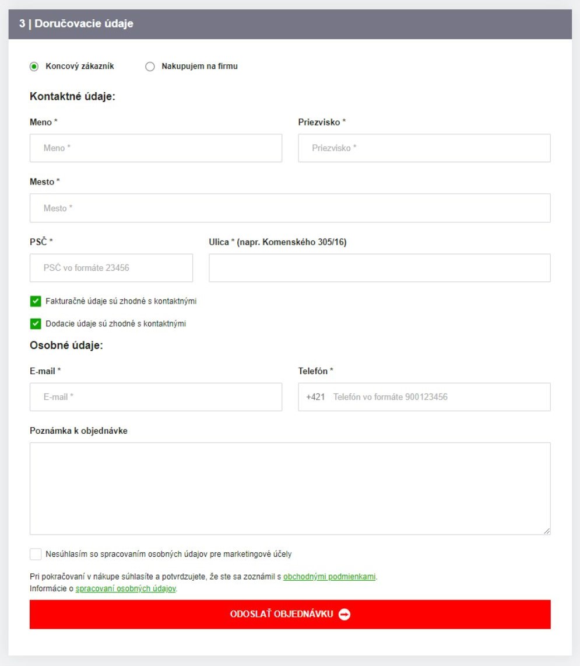
Task: Select the Koncový zákazník radio button
Action: point(34,67)
